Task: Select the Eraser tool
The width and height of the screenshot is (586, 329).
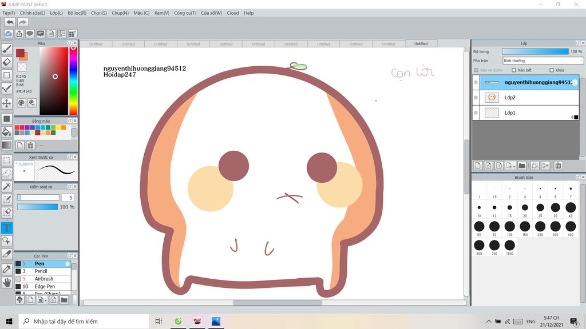Action: [7, 62]
